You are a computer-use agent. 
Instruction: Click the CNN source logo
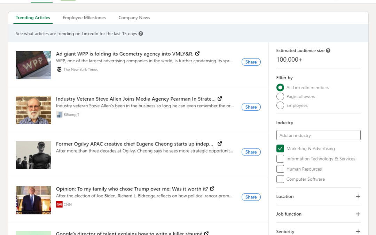pos(59,205)
